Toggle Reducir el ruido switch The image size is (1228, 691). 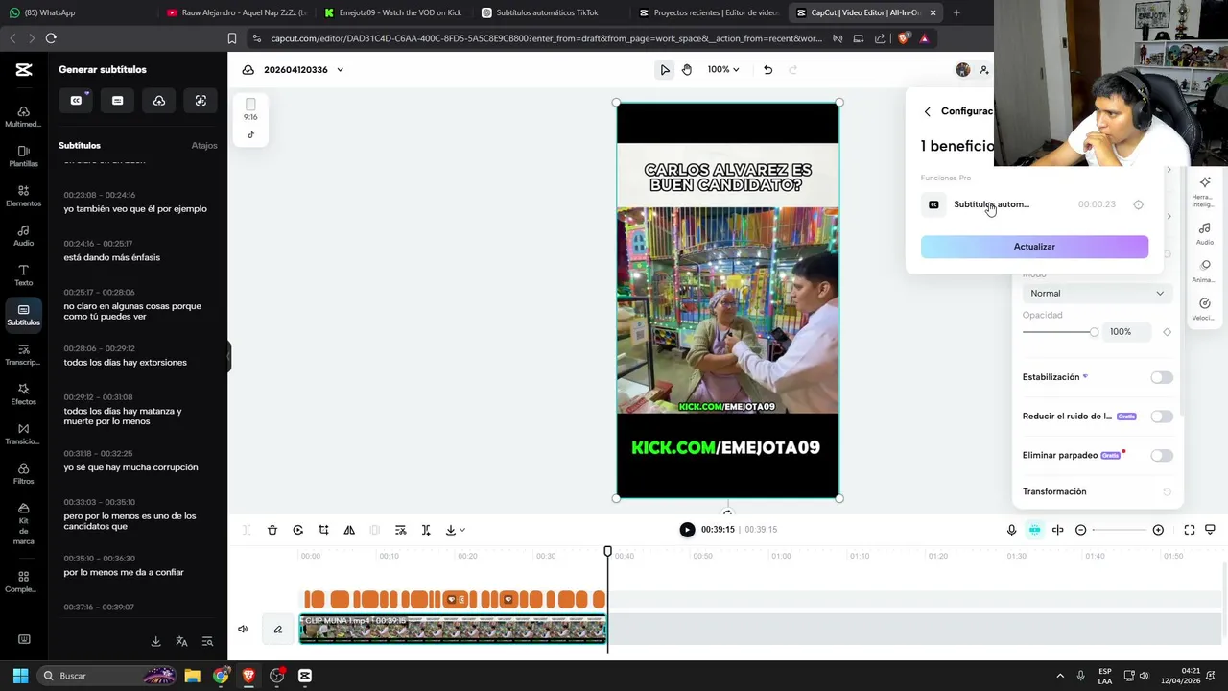1161,417
